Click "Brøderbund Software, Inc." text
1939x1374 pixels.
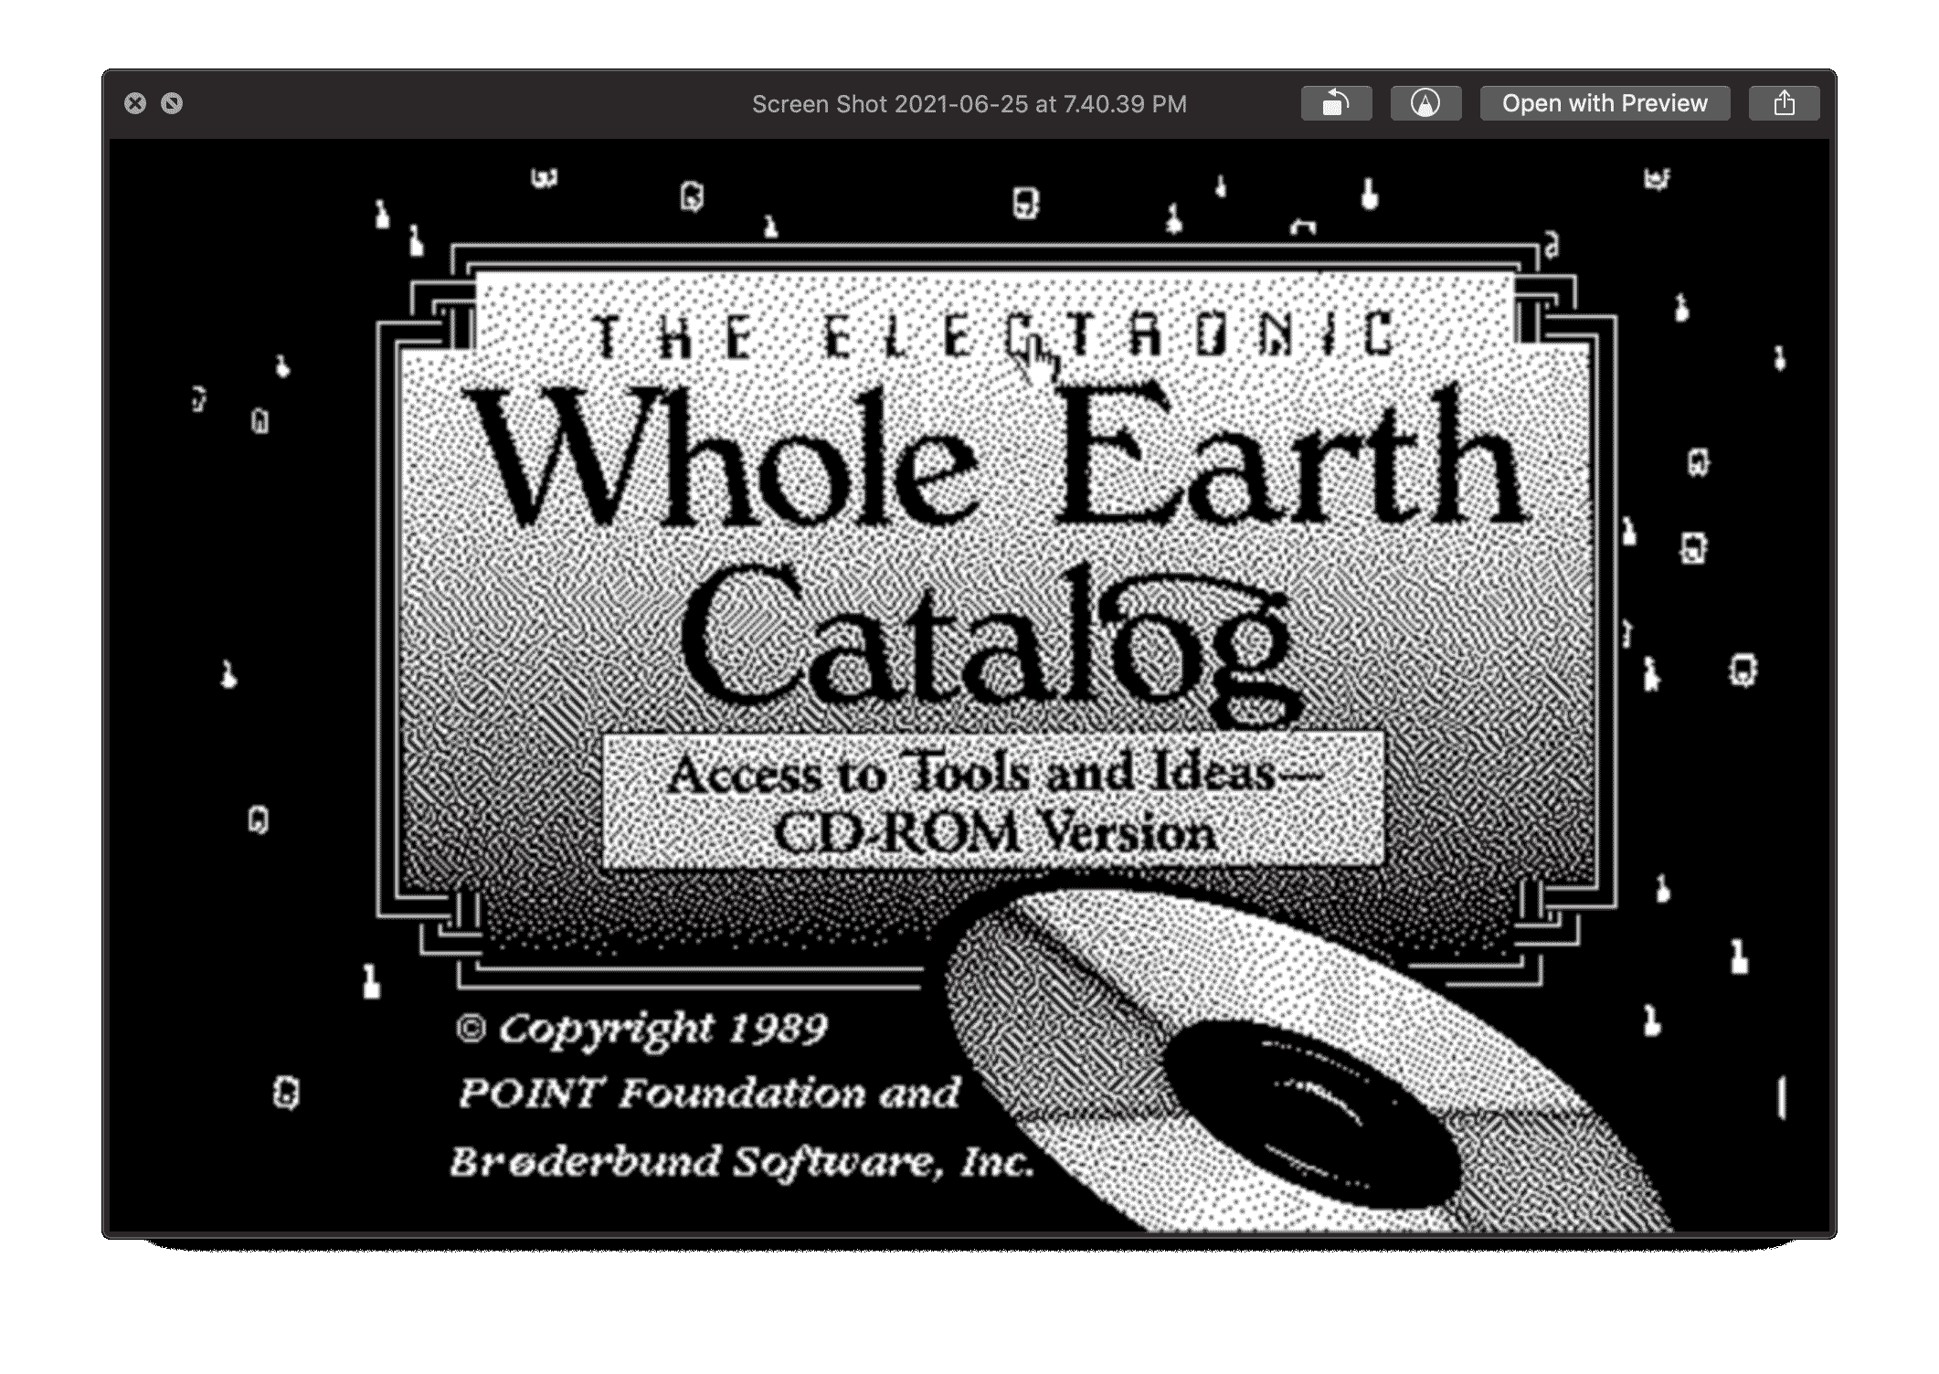(x=742, y=1162)
